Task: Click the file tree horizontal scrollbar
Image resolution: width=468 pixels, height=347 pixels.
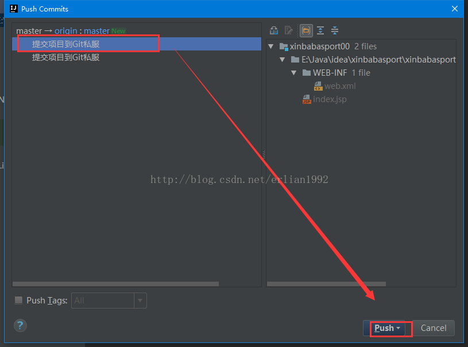Action: click(326, 284)
